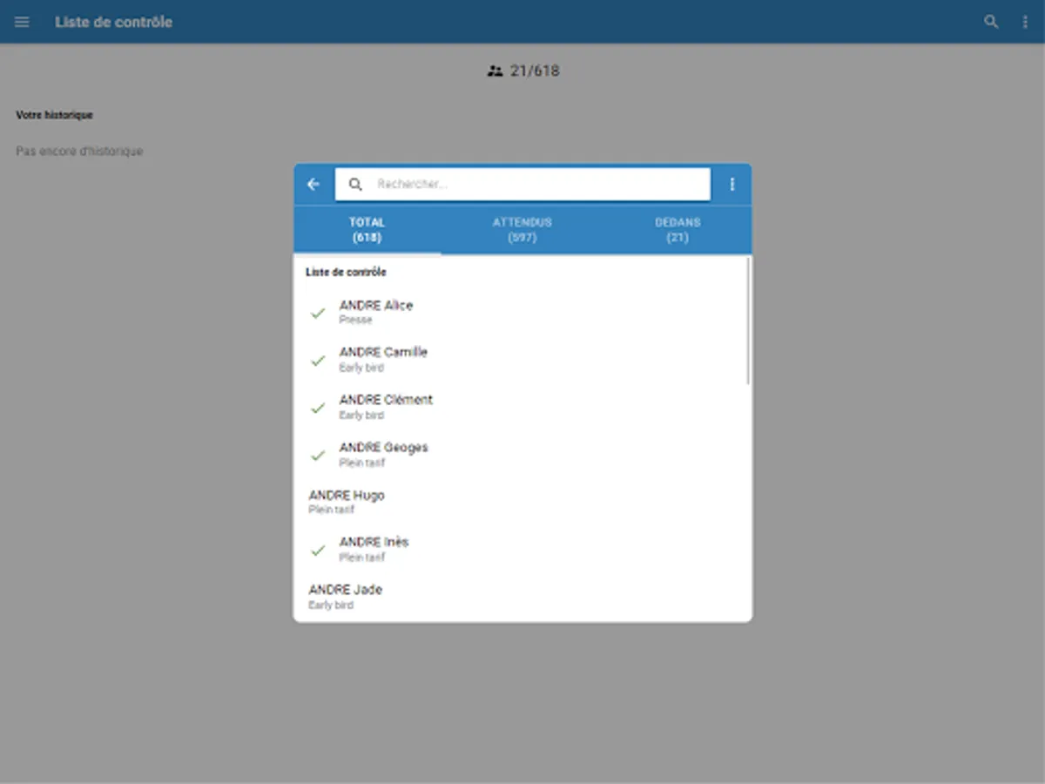The height and width of the screenshot is (784, 1045).
Task: Select the ANDRE Jade entry
Action: pos(522,597)
